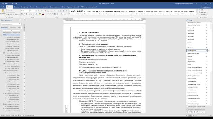Open Navigation pane options dropdown

[x=16, y=20]
